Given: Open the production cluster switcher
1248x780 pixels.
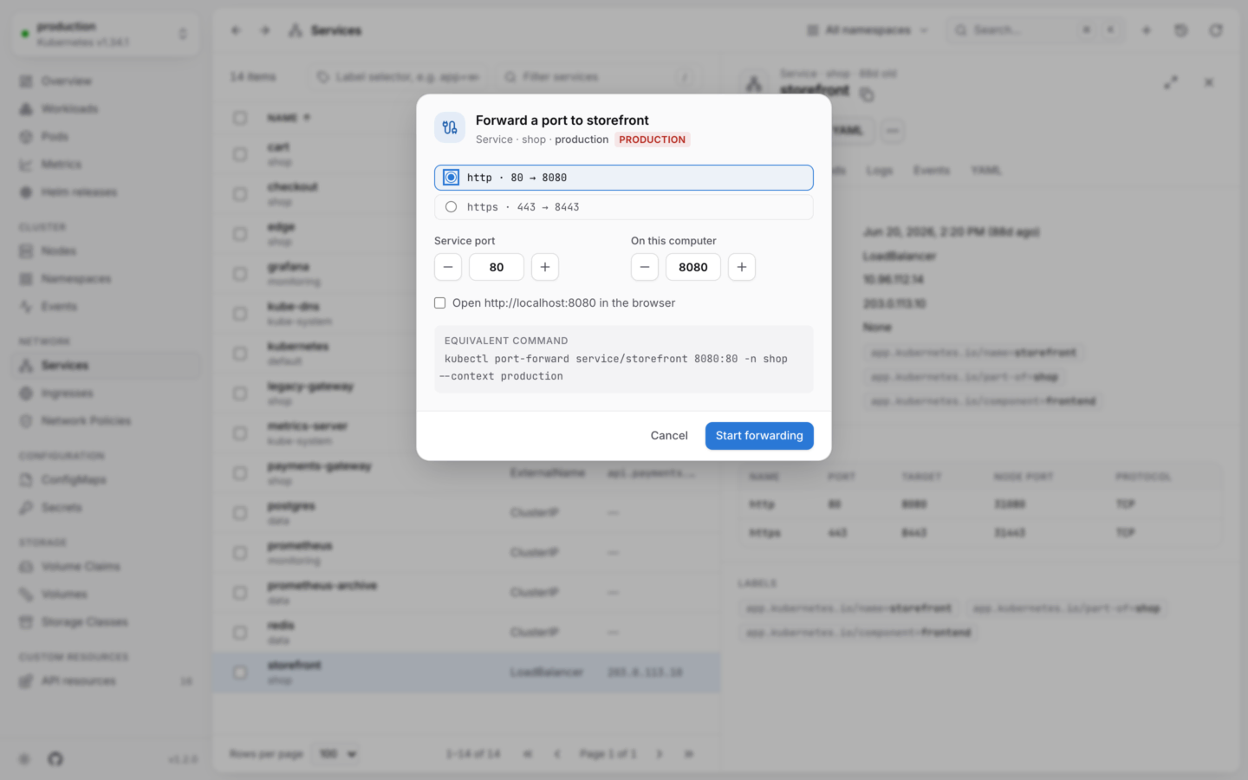Looking at the screenshot, I should tap(104, 34).
